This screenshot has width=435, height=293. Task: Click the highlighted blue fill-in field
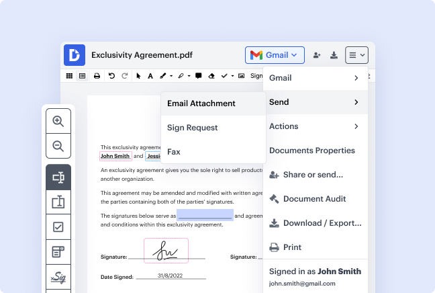[x=205, y=215]
